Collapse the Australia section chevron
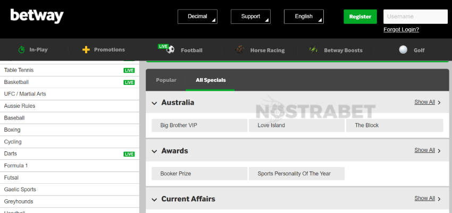The height and width of the screenshot is (213, 452). click(x=155, y=103)
